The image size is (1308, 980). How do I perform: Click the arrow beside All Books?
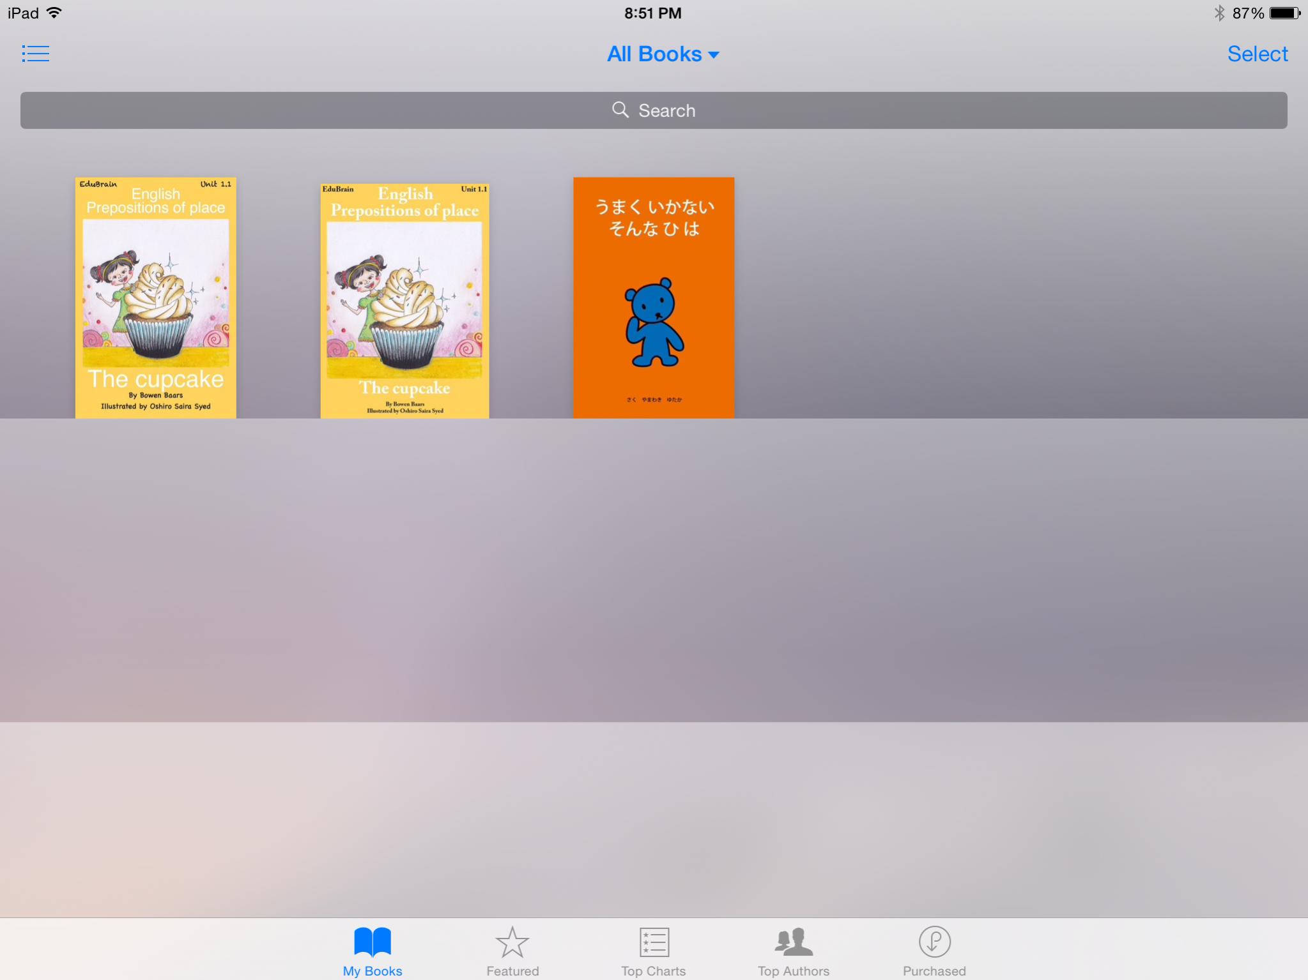(x=714, y=56)
